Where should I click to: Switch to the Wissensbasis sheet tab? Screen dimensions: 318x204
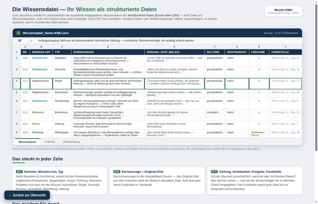(28, 141)
